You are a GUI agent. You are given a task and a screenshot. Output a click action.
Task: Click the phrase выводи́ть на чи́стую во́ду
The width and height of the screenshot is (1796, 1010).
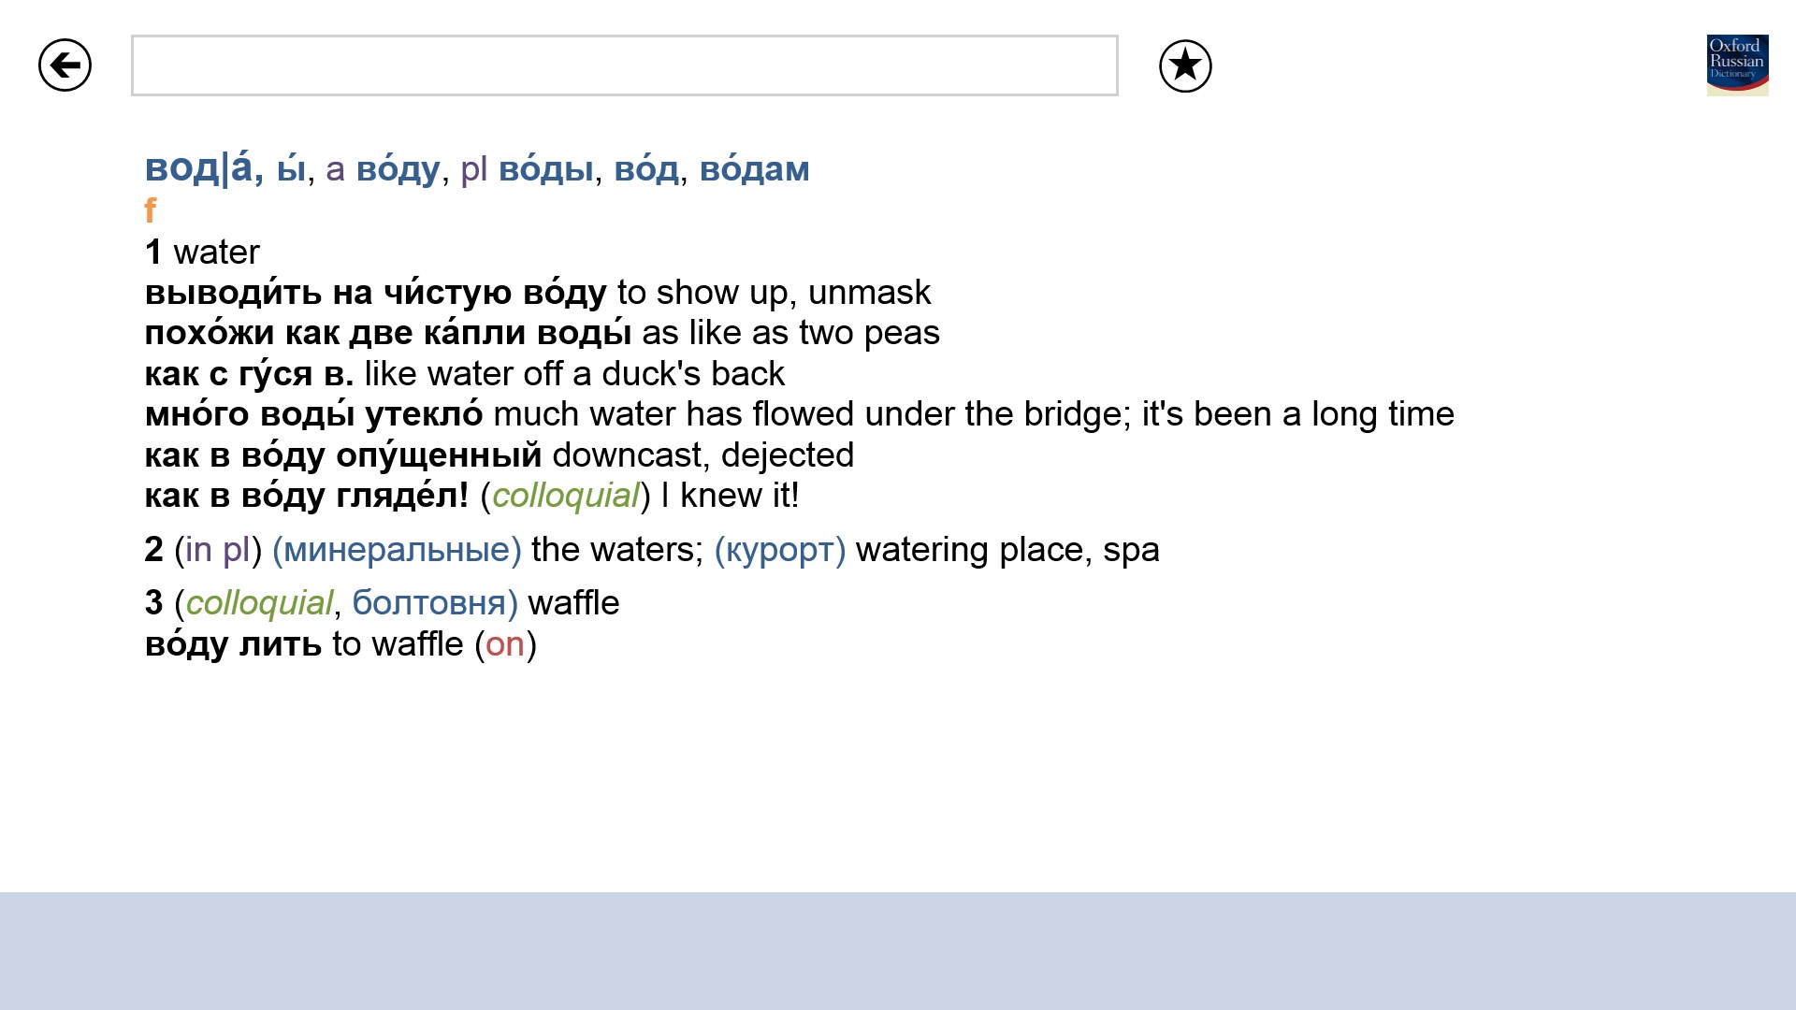[x=375, y=293]
